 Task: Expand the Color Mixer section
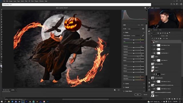point(124,91)
